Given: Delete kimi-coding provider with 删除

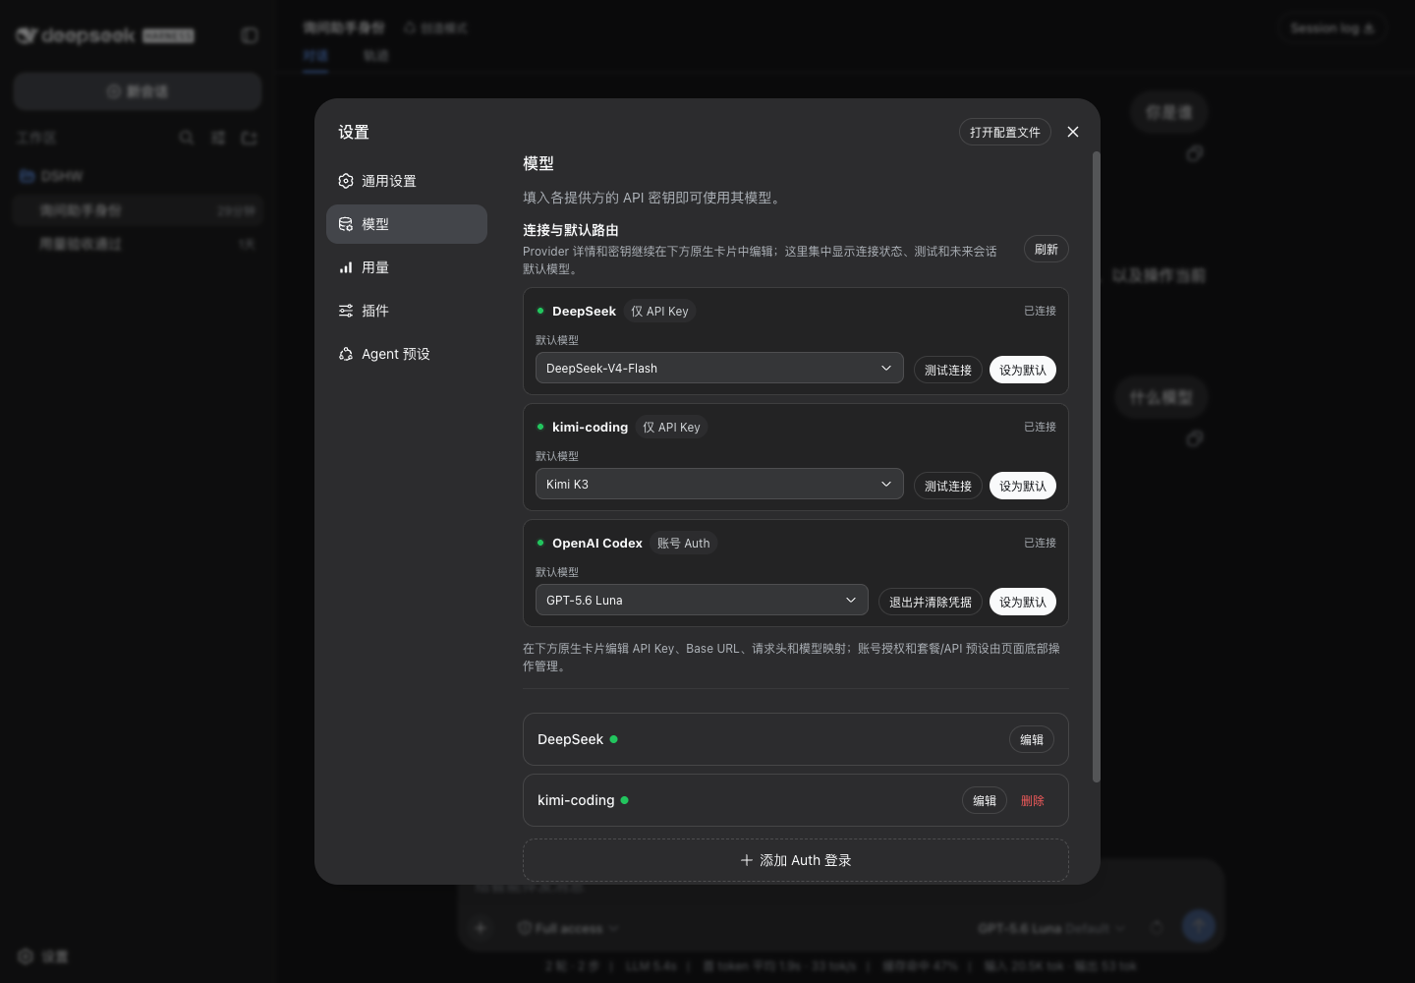Looking at the screenshot, I should coord(1033,800).
